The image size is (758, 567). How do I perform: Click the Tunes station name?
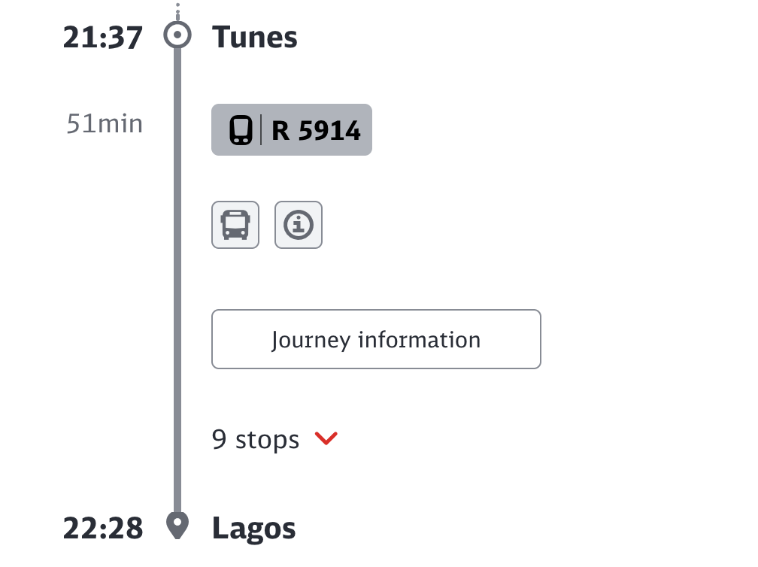click(x=255, y=37)
